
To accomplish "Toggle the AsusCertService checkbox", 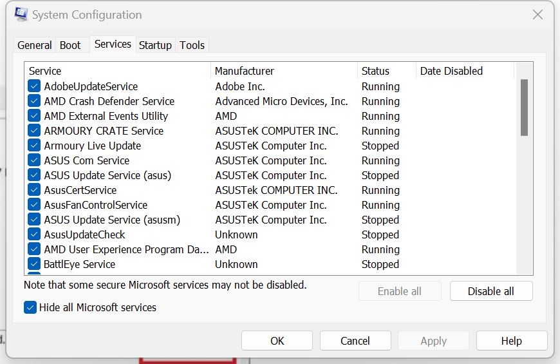I will (x=34, y=190).
